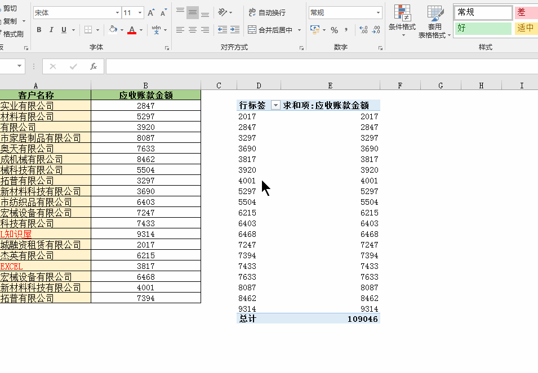Click the insert function fx icon
This screenshot has height=373, width=538.
point(94,66)
